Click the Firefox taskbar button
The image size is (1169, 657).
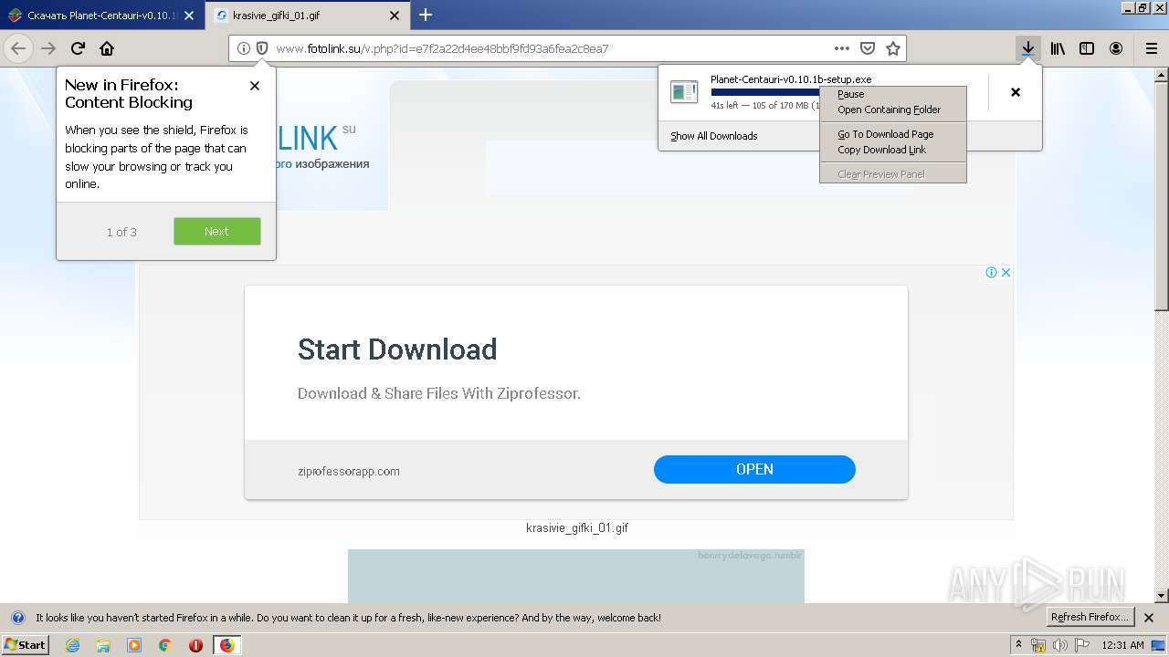[227, 645]
